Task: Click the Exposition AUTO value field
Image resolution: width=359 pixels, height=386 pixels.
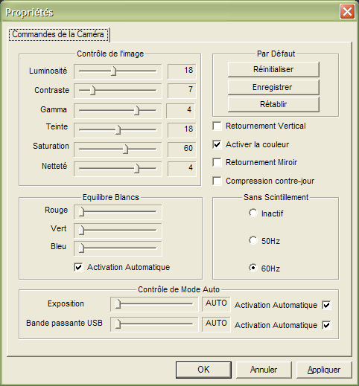Action: [x=216, y=304]
